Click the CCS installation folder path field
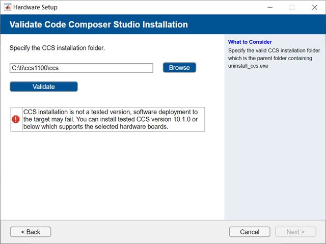This screenshot has height=244, width=326. 81,68
